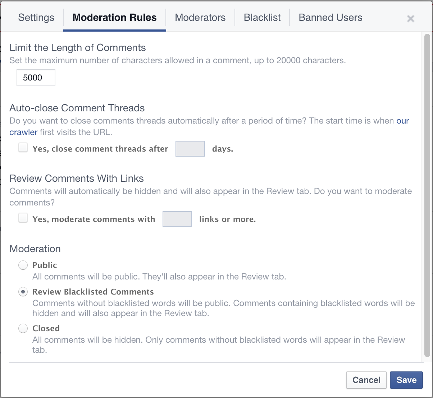This screenshot has height=398, width=433.
Task: Close the dialog with the X icon
Action: pos(411,19)
